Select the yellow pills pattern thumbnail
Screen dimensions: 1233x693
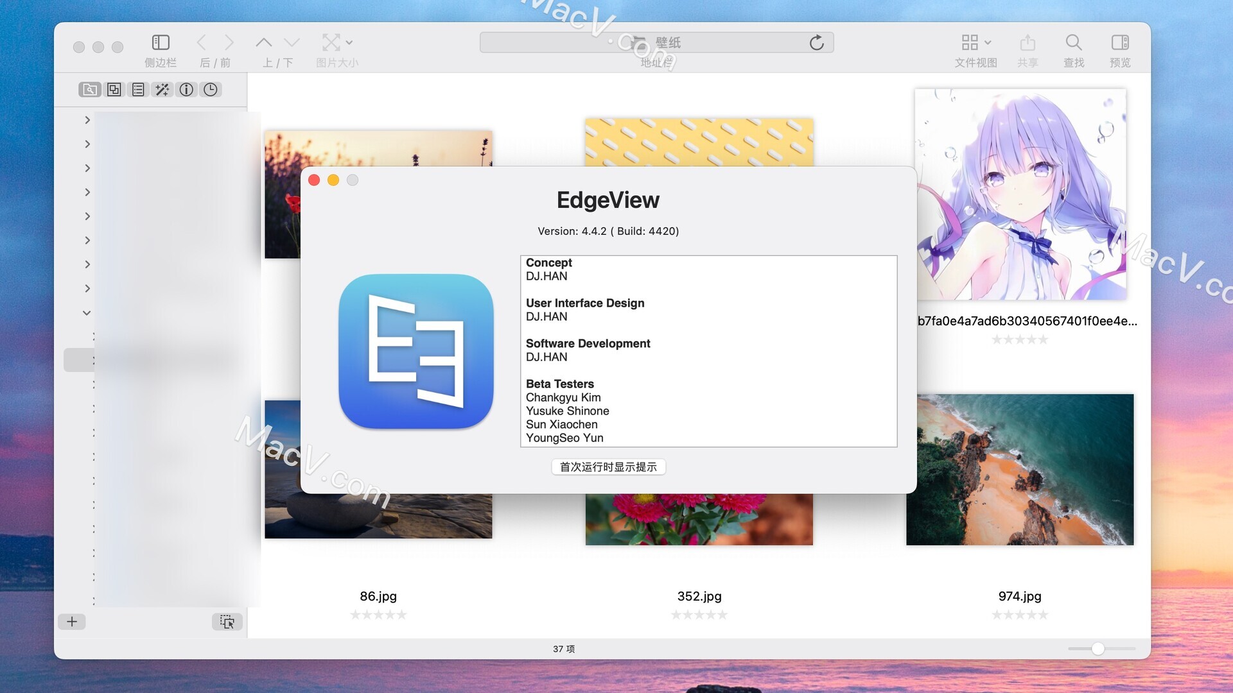699,142
